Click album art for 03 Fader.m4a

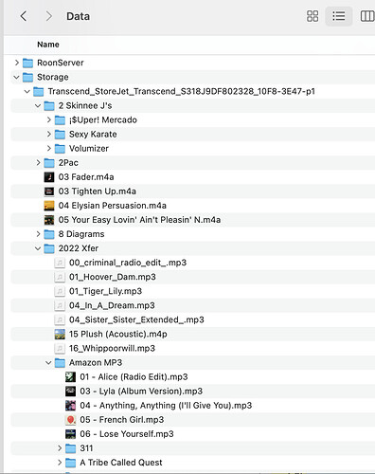pos(49,177)
